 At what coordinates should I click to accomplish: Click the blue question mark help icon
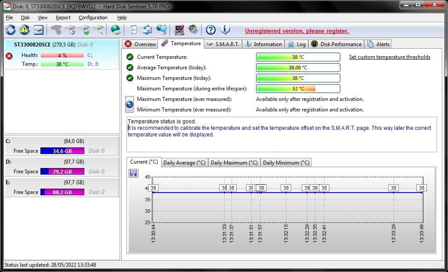point(210,30)
